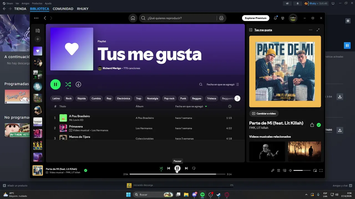
Task: Click Añadir un producto in Steam
Action: 15,185
